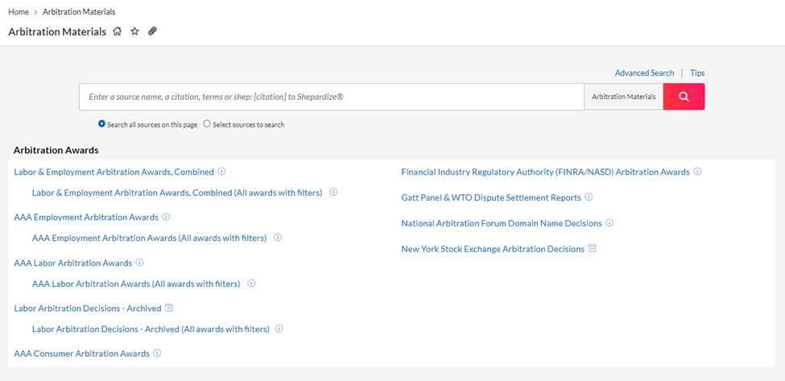Screen dimensions: 785x381
Task: Open AAA Labor Arbitration Awards source
Action: pyautogui.click(x=73, y=263)
